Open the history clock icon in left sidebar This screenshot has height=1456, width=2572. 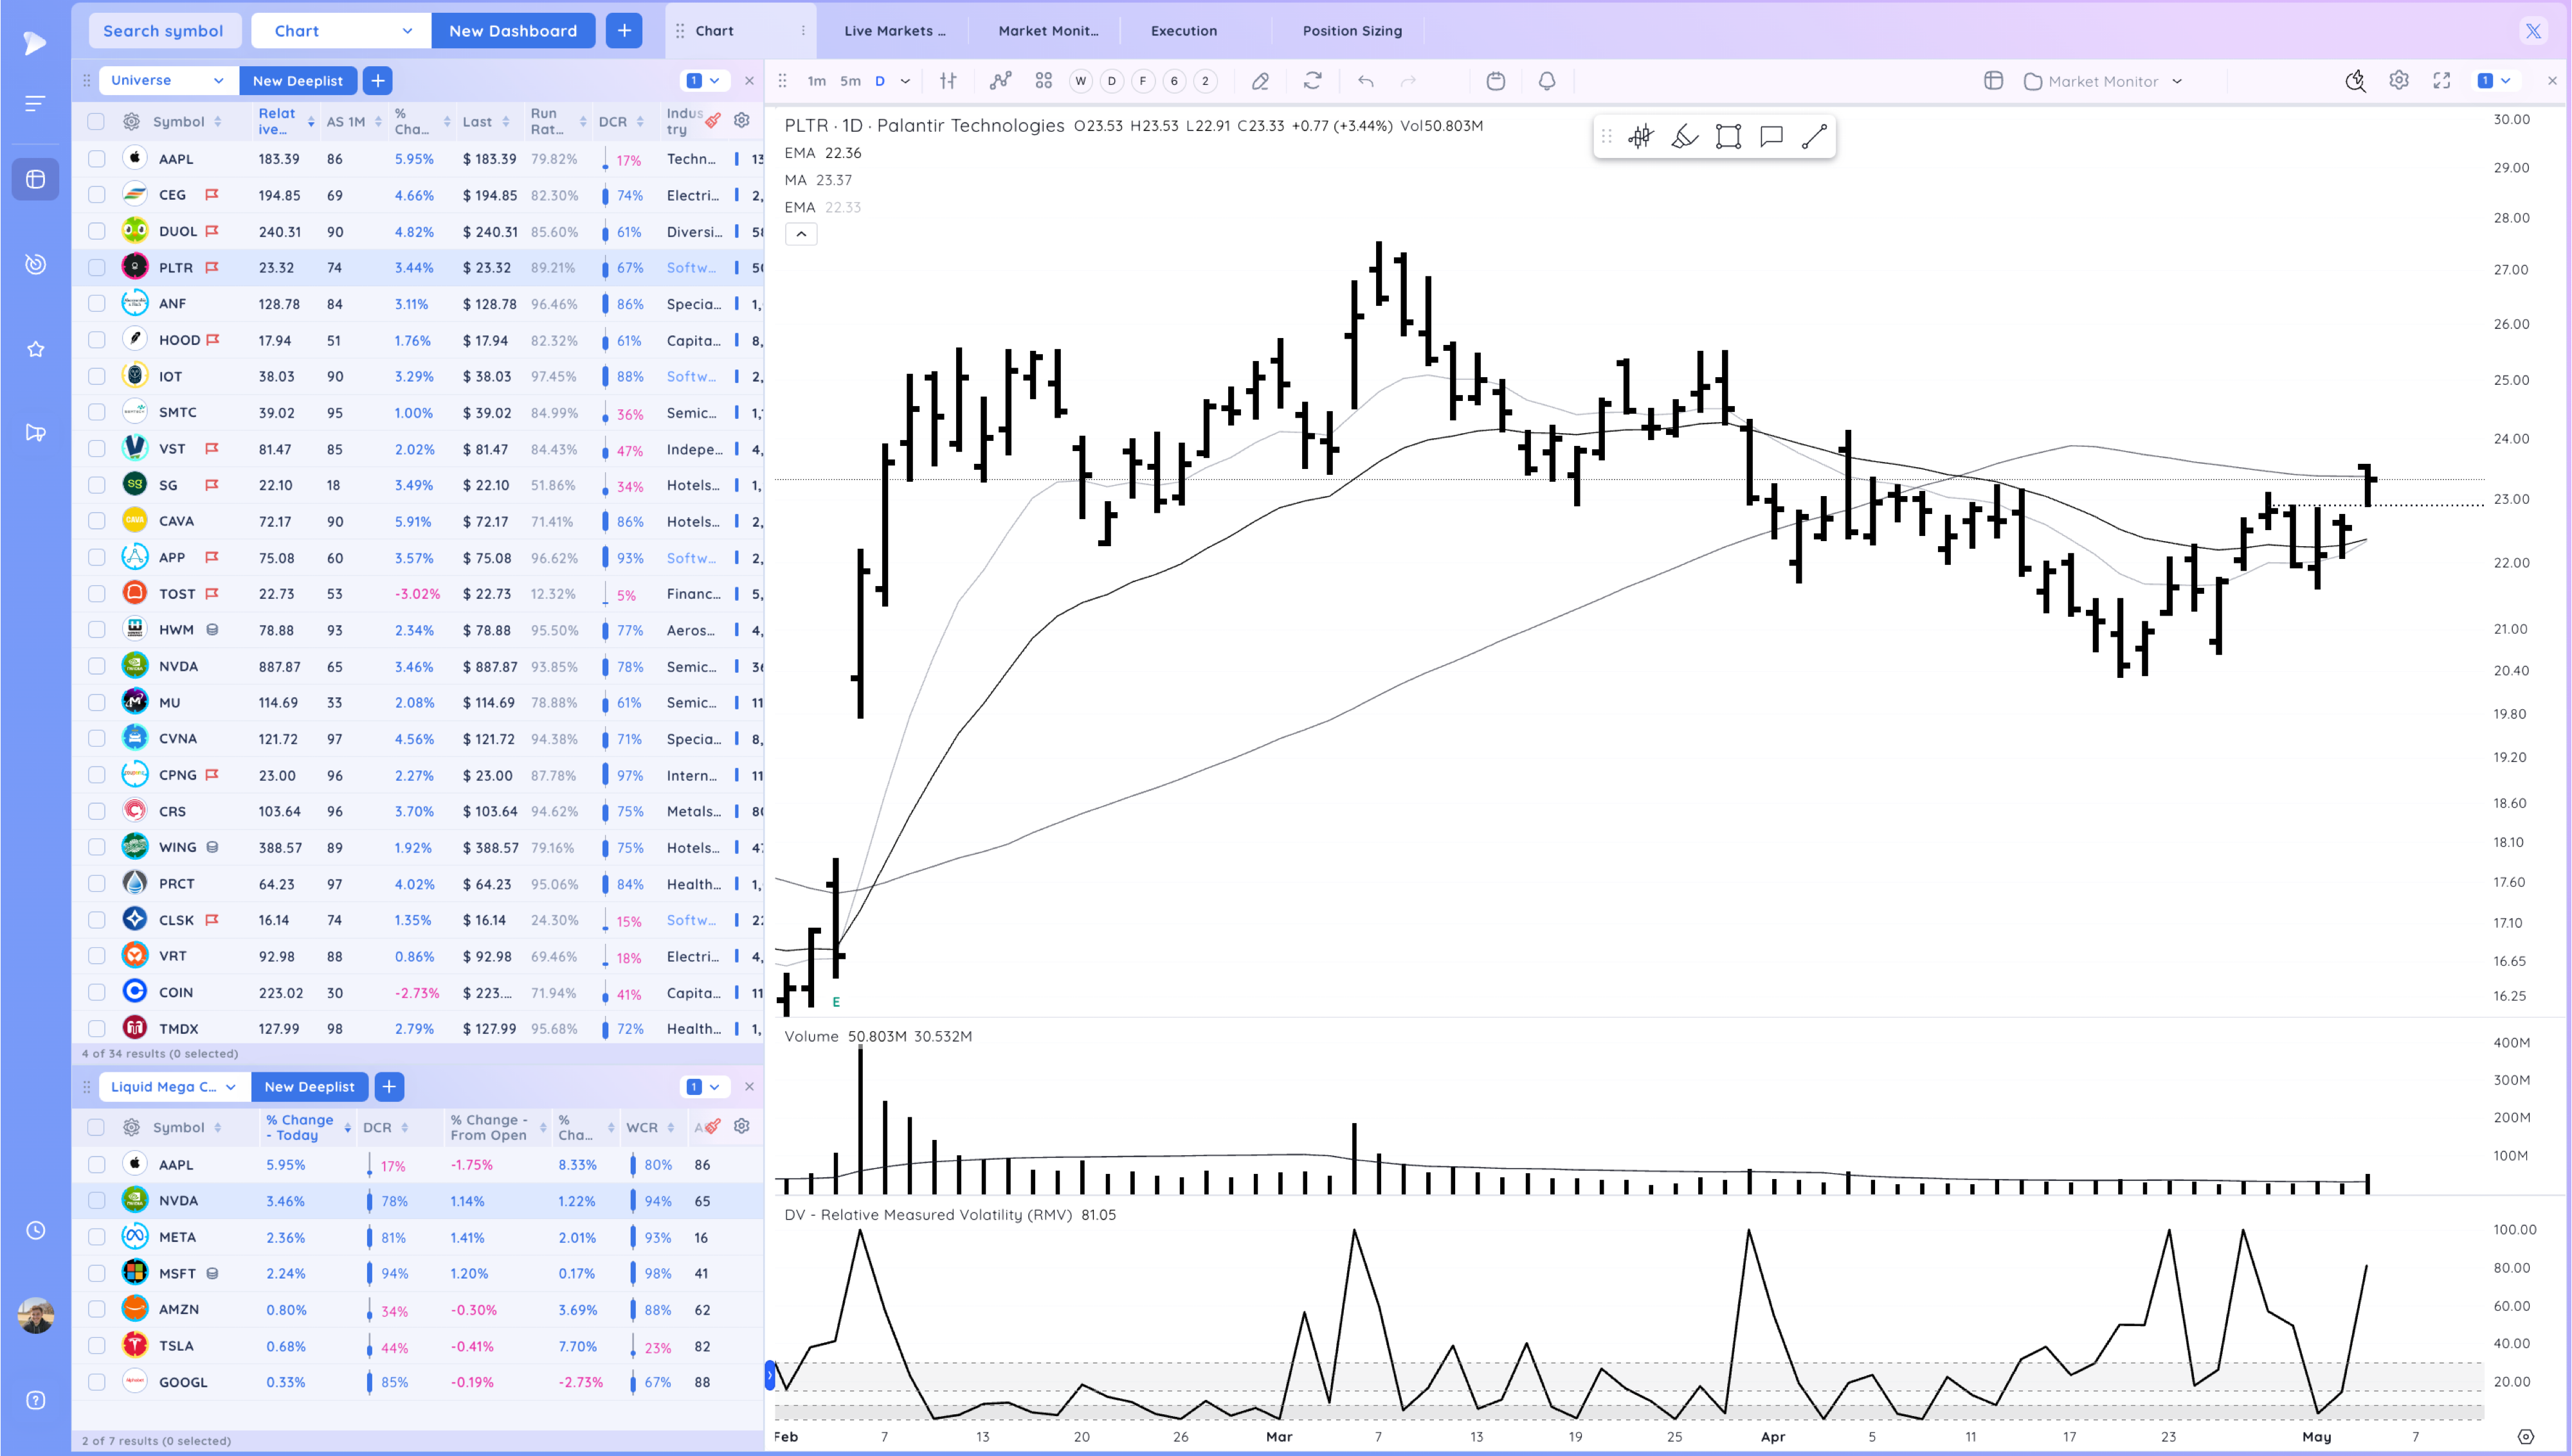(36, 1230)
